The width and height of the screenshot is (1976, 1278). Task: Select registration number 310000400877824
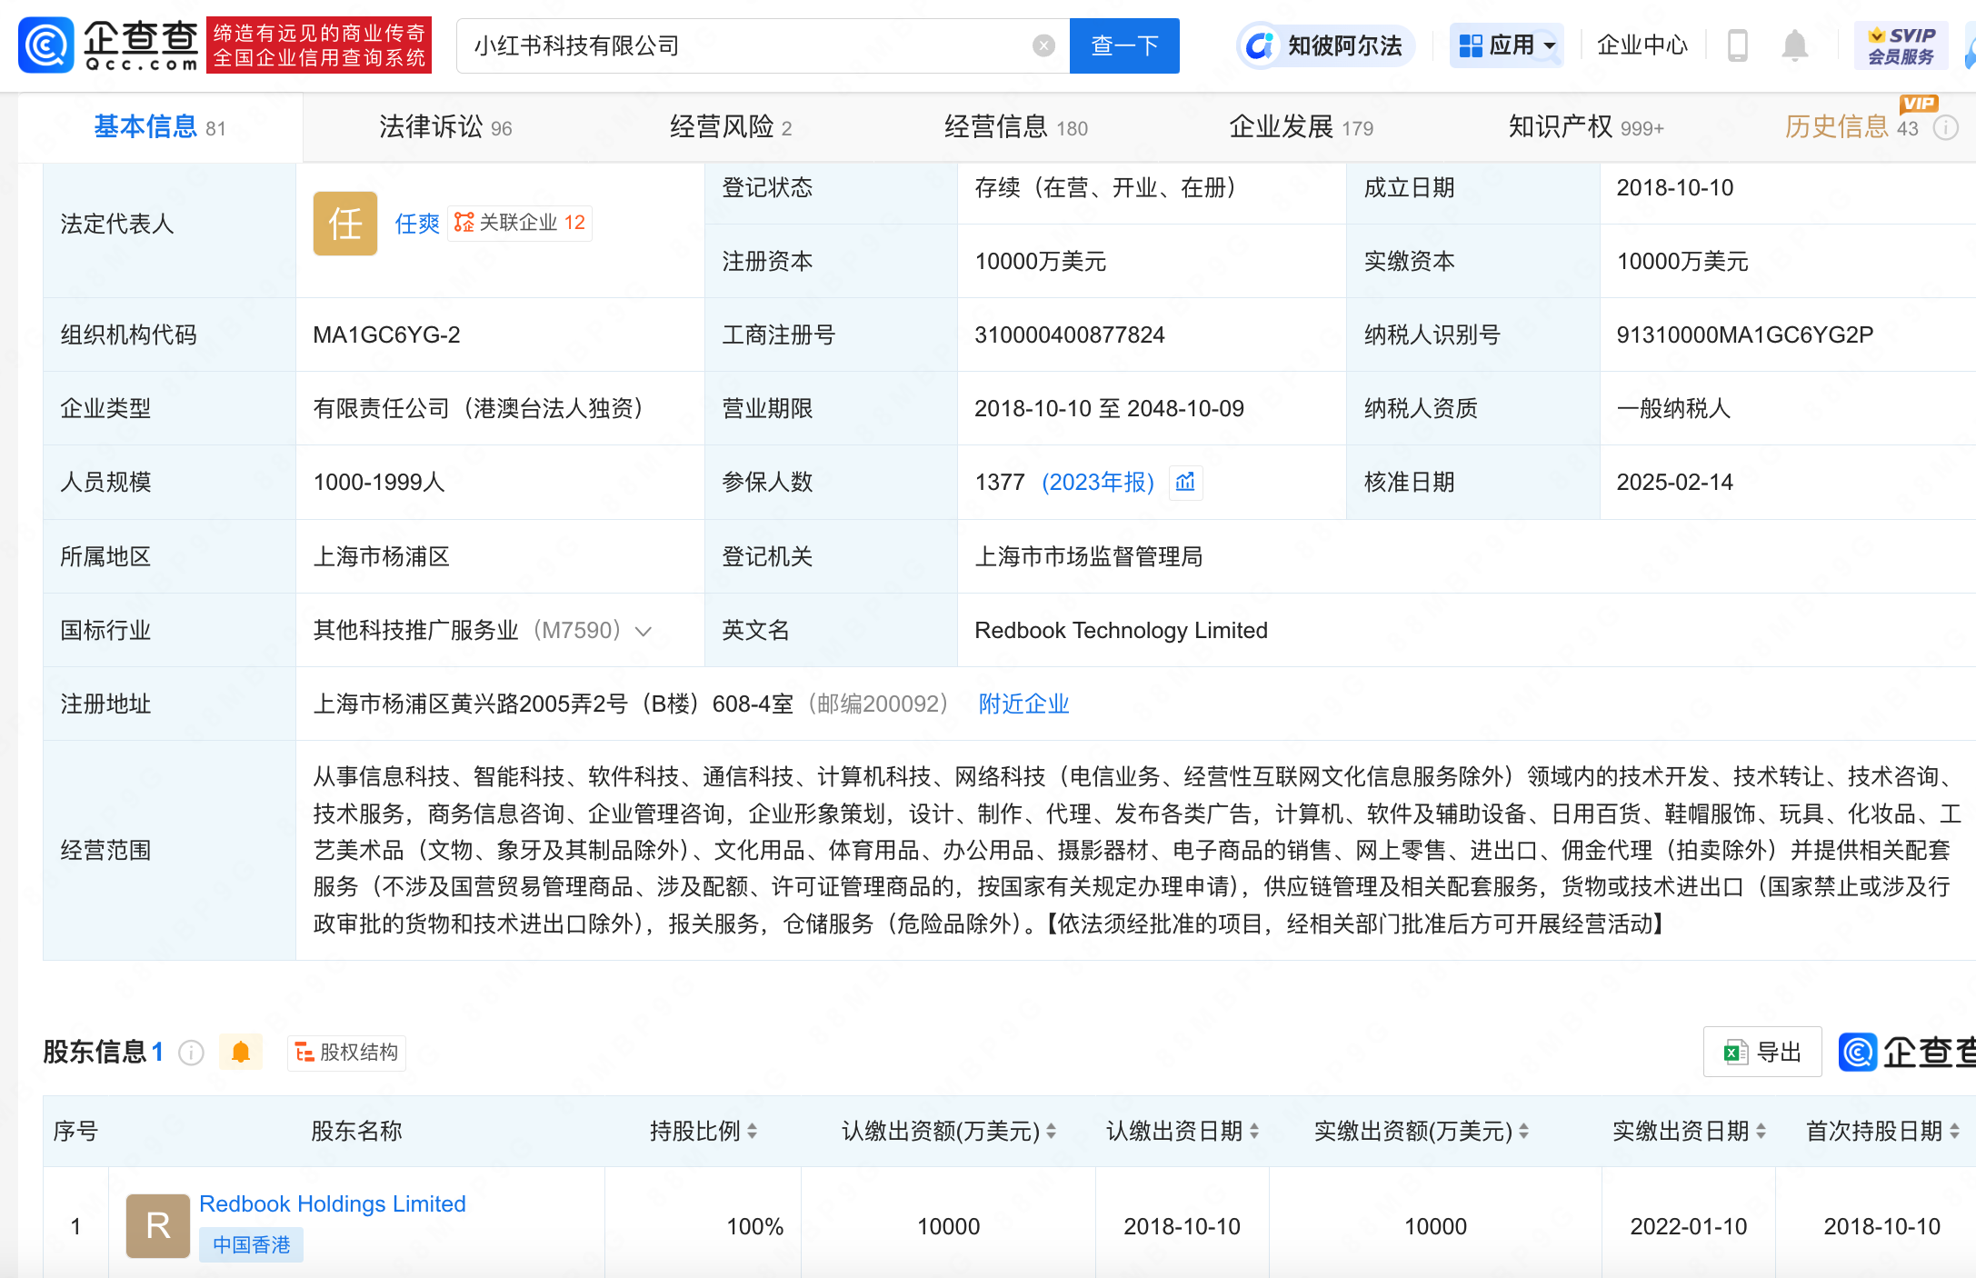point(1070,335)
